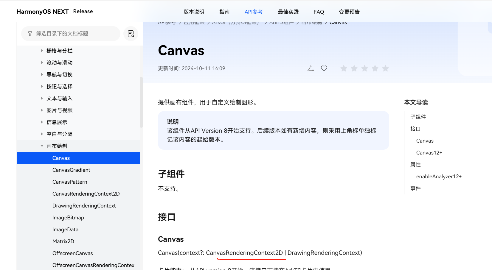Collapse the 画布绘制 section

tap(42, 146)
